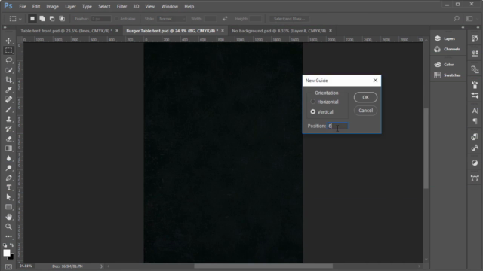This screenshot has width=483, height=271.
Task: Select the Blur tool
Action: [x=8, y=158]
